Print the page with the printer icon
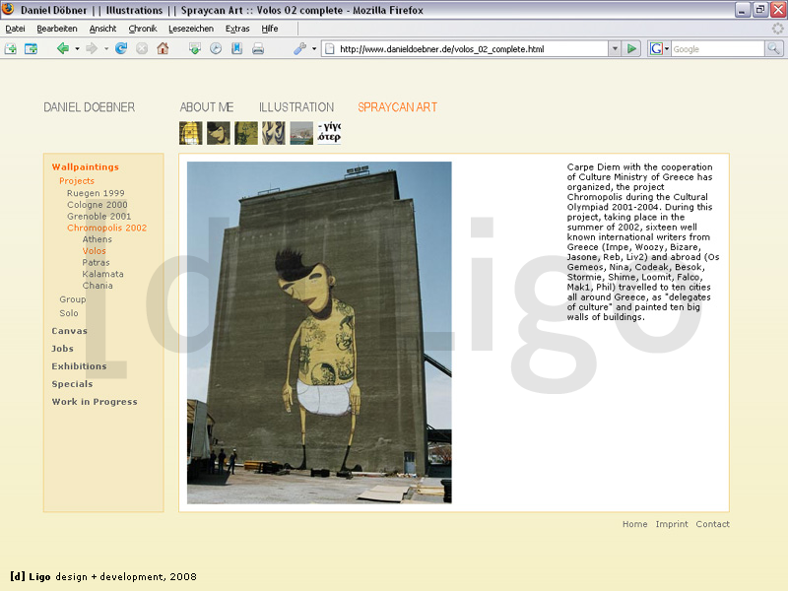 pos(258,48)
